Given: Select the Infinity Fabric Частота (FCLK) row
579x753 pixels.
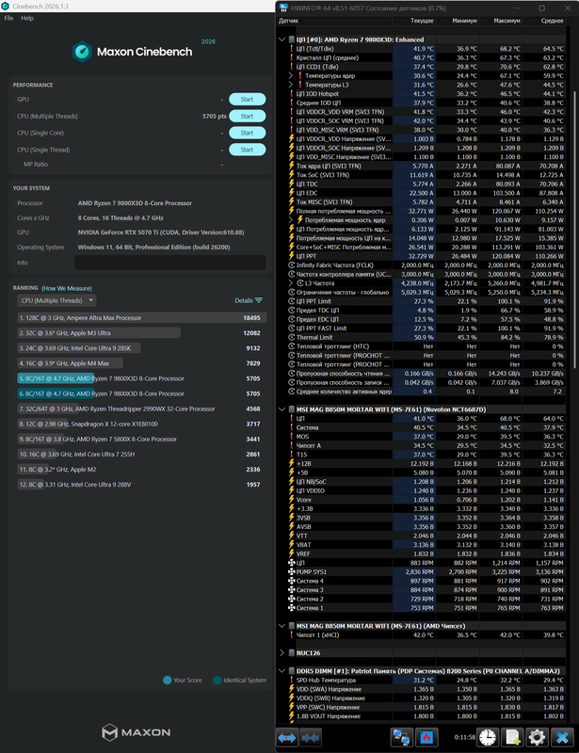Looking at the screenshot, I should point(426,265).
